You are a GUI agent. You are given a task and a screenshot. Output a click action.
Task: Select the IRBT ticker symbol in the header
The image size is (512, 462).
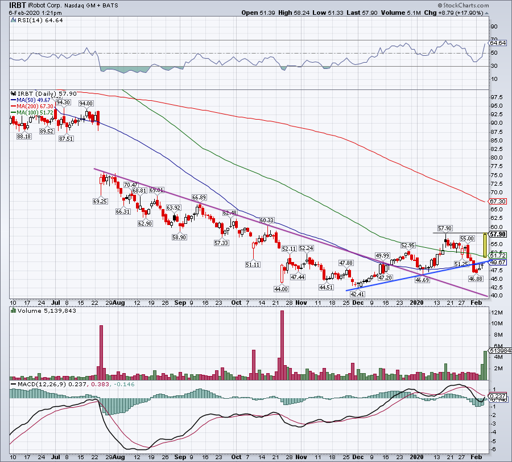(x=17, y=5)
